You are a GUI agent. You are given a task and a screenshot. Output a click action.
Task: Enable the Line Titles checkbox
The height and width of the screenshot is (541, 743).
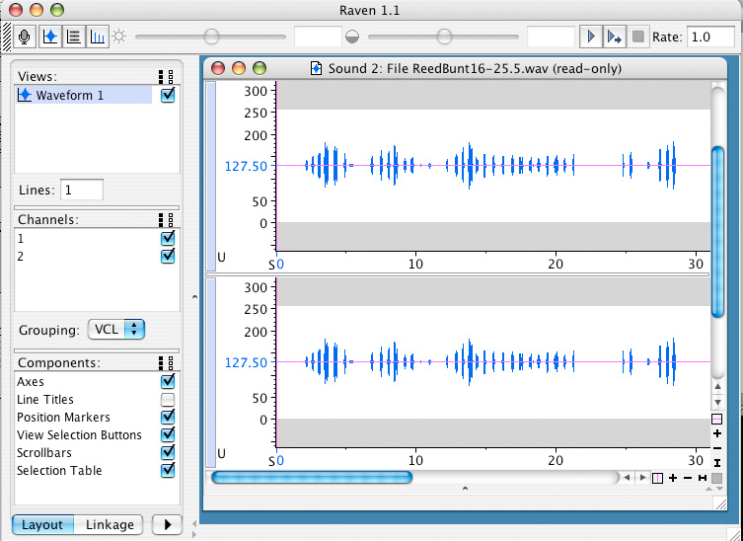click(168, 400)
